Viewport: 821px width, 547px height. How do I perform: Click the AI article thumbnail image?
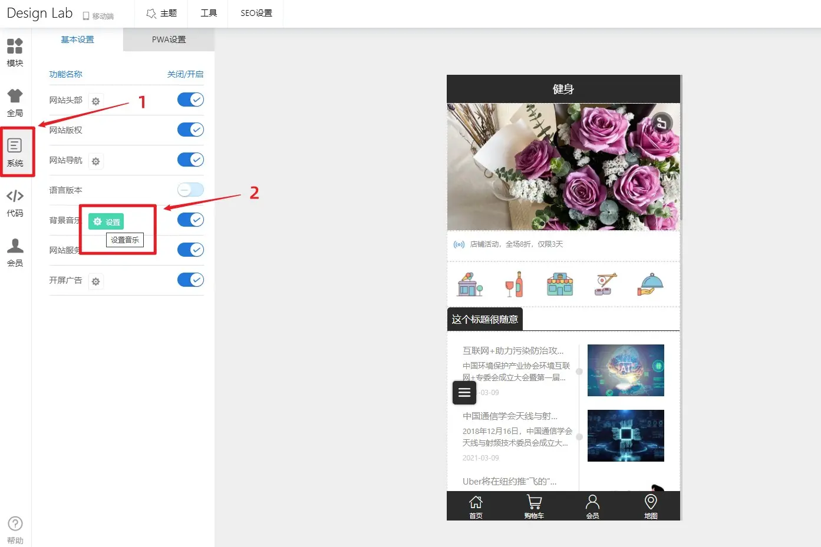pyautogui.click(x=625, y=370)
